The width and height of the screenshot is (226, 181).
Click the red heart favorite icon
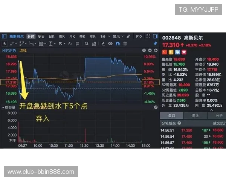coord(184,52)
